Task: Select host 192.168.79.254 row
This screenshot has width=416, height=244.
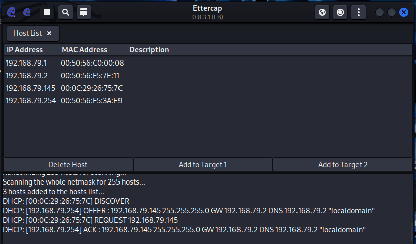Action: 208,101
